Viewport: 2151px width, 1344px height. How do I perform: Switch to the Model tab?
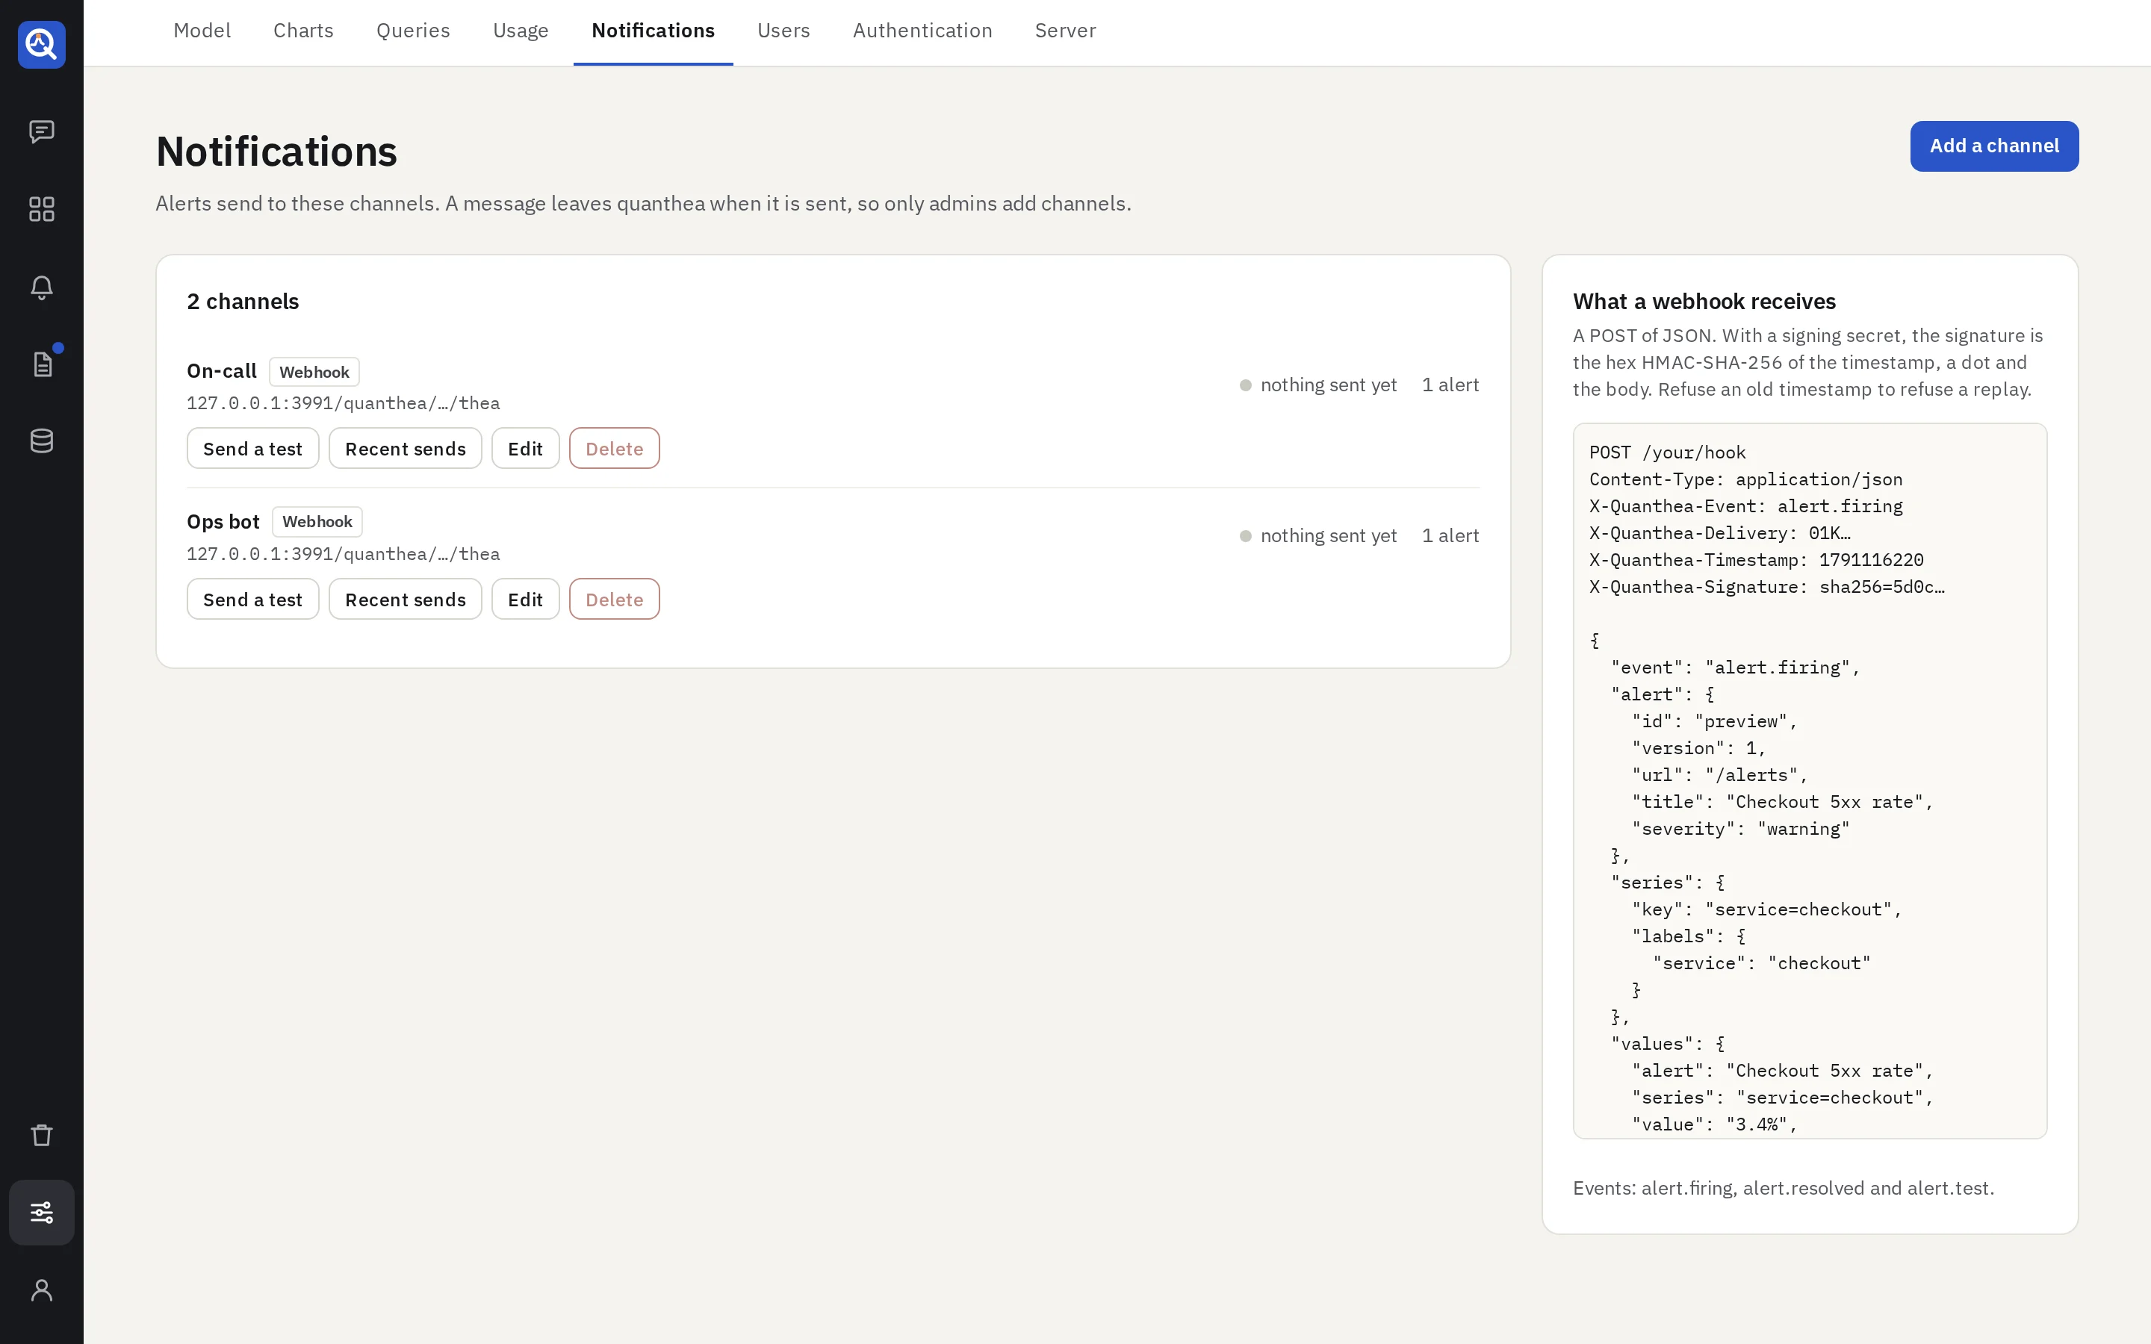202,30
